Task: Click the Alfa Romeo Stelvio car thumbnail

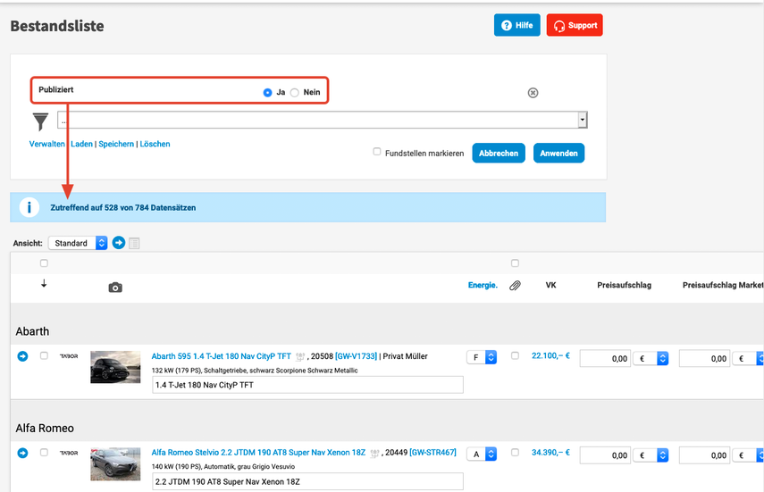Action: [115, 463]
